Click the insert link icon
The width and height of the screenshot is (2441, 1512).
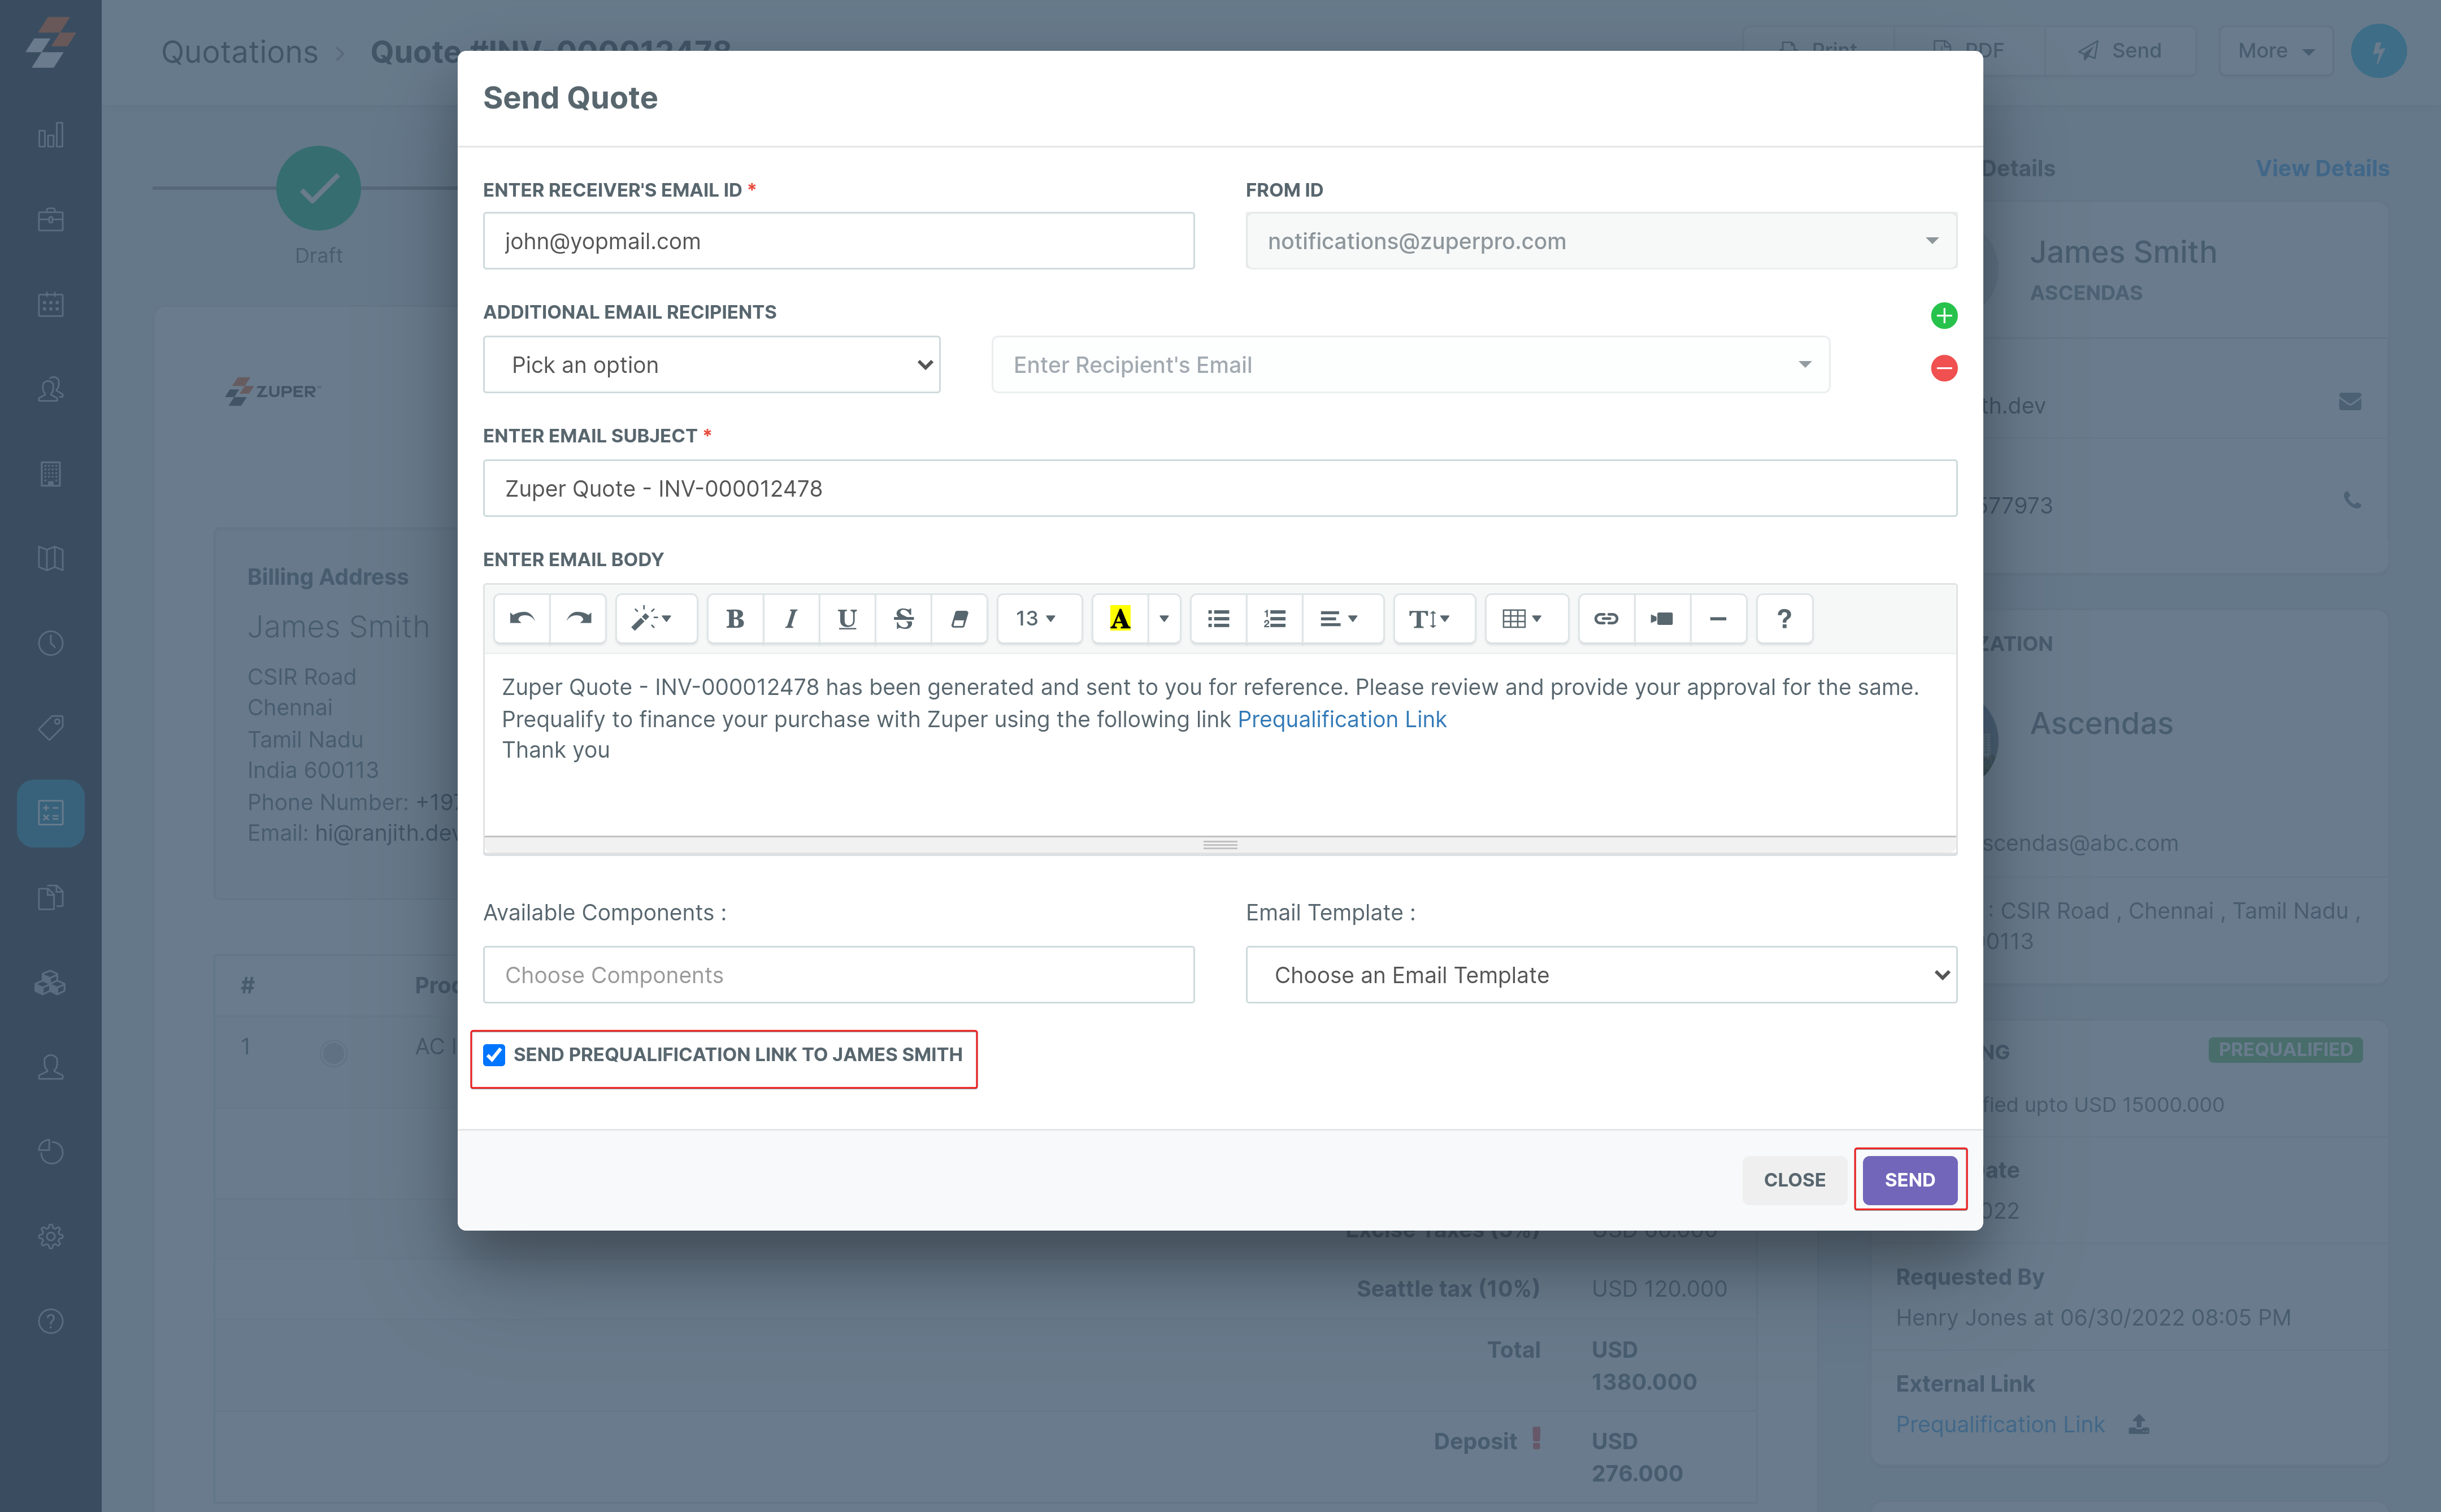[1605, 618]
